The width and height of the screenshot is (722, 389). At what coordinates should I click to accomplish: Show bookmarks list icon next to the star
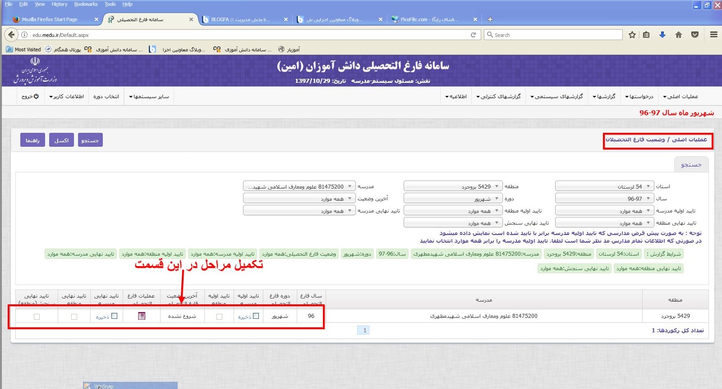[x=646, y=35]
